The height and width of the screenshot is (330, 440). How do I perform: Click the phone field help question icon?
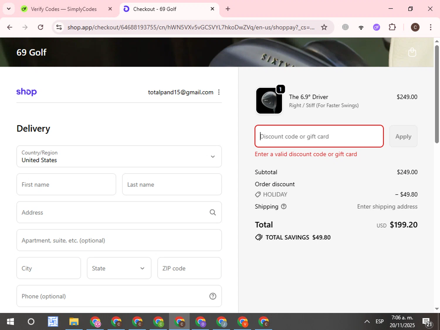213,296
